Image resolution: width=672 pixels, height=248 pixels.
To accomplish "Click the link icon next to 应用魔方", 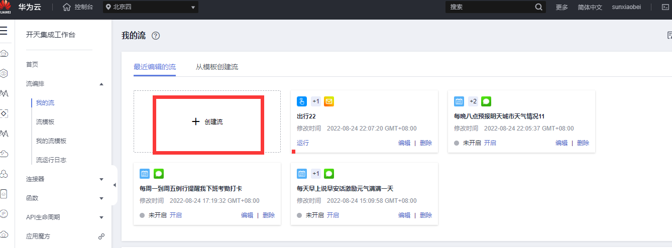I will 101,236.
